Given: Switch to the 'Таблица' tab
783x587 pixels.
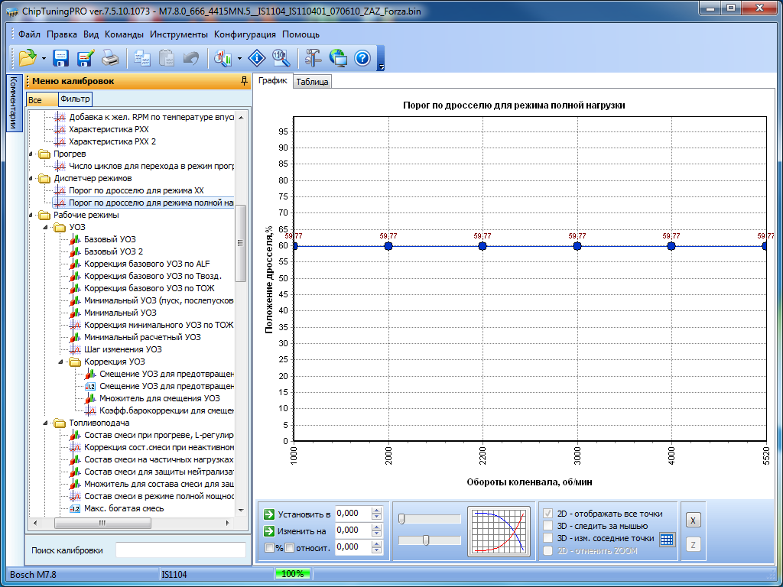Looking at the screenshot, I should click(x=312, y=82).
